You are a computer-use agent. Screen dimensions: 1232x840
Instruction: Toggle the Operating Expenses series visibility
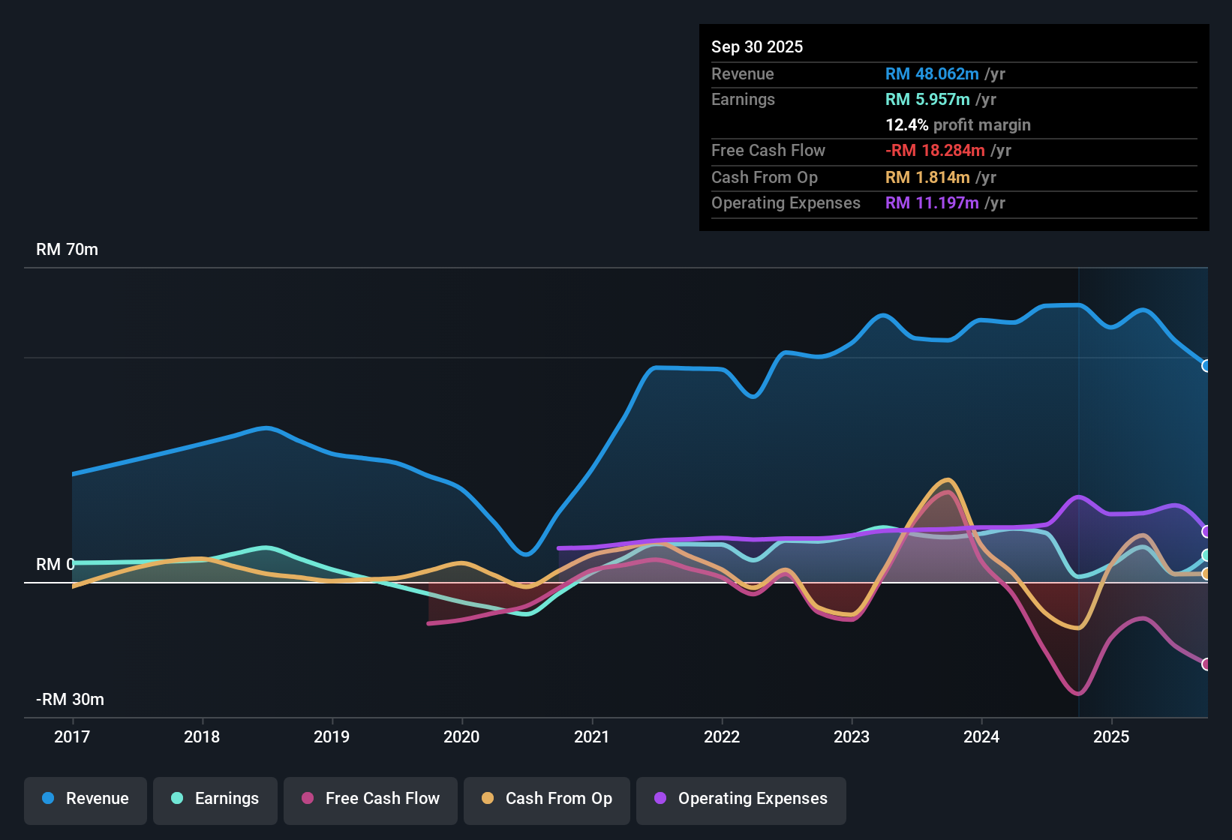pos(741,799)
